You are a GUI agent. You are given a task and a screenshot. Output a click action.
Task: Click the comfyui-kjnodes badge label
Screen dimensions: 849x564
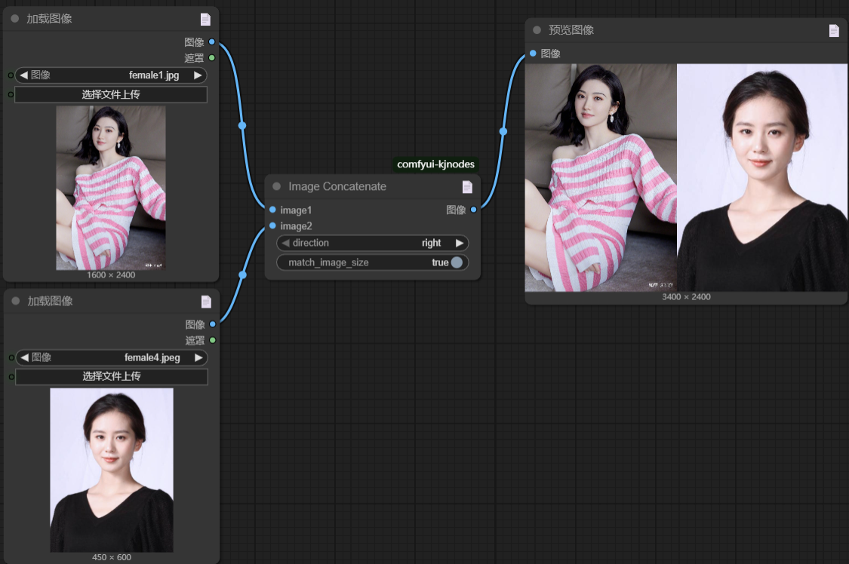tap(435, 164)
